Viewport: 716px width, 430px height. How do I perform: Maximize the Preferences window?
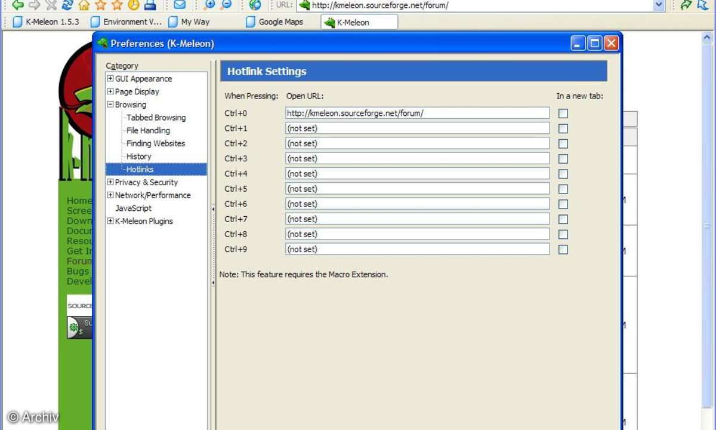pyautogui.click(x=594, y=43)
